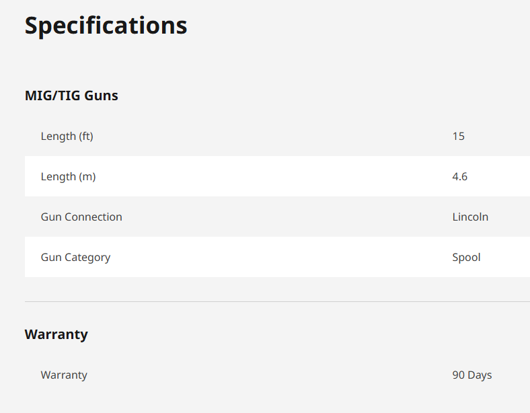Image resolution: width=530 pixels, height=413 pixels.
Task: Select the MIG/TIG Guns section heading
Action: (x=71, y=96)
